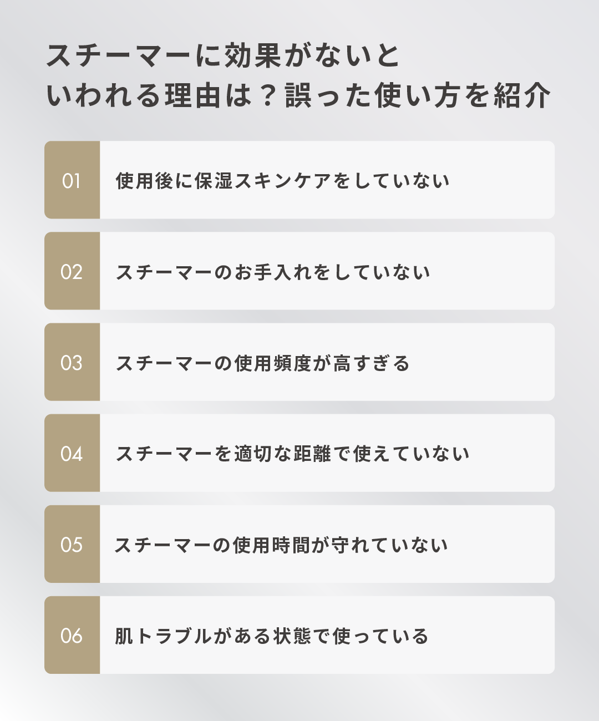Select the スチーマーのお手入れをしていない item text
Image resolution: width=599 pixels, height=721 pixels.
click(x=273, y=272)
